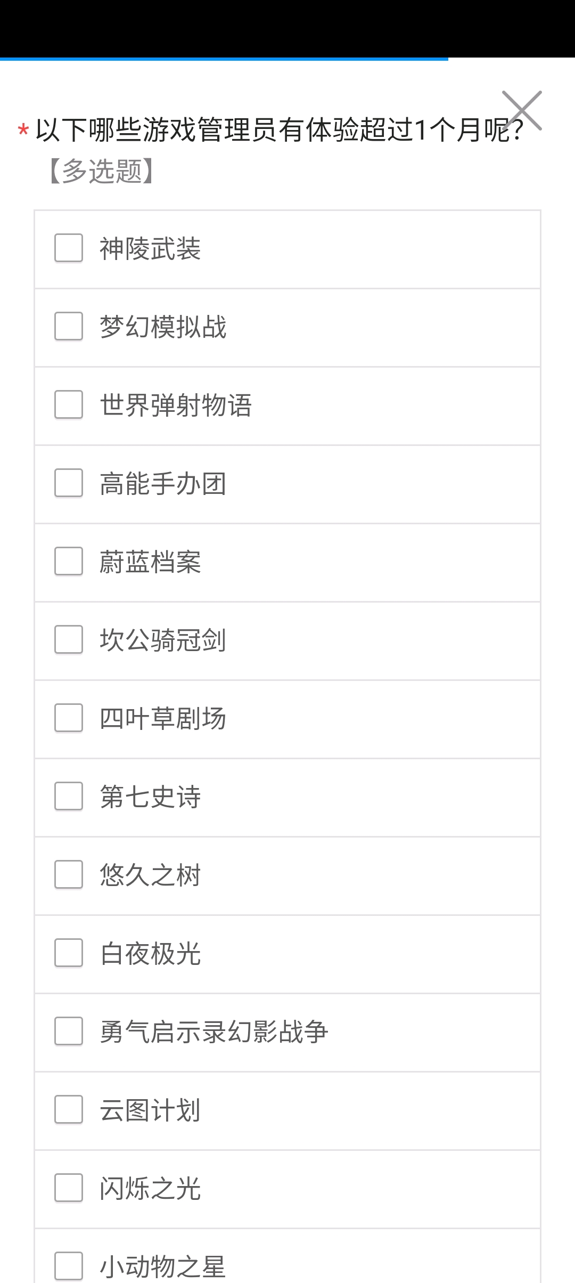This screenshot has width=575, height=1283.
Task: Tap the 梦幻模拟战 option label
Action: [x=163, y=327]
